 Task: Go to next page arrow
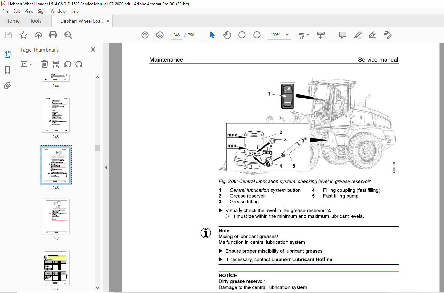click(x=160, y=35)
